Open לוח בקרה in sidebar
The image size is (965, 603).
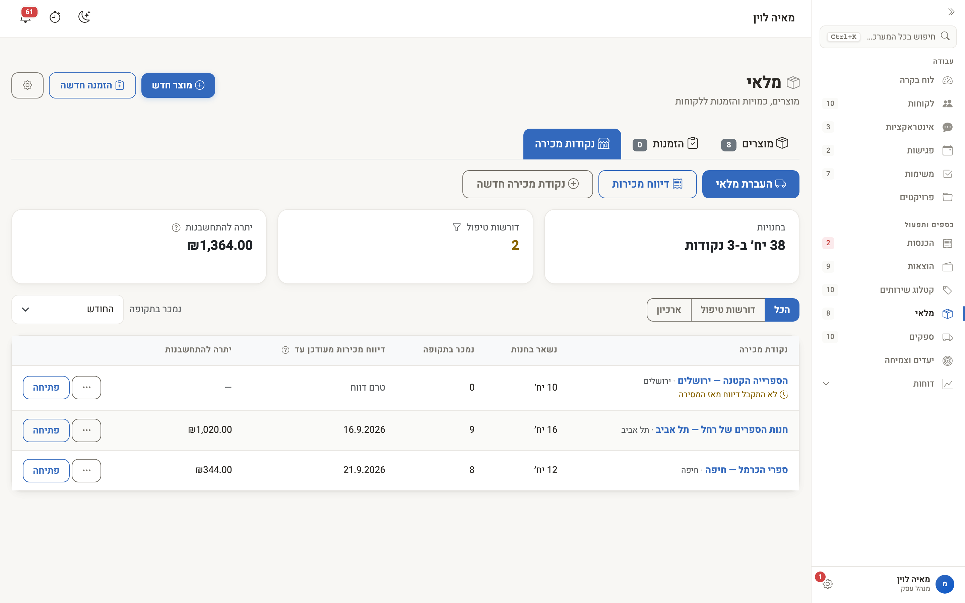[888, 80]
